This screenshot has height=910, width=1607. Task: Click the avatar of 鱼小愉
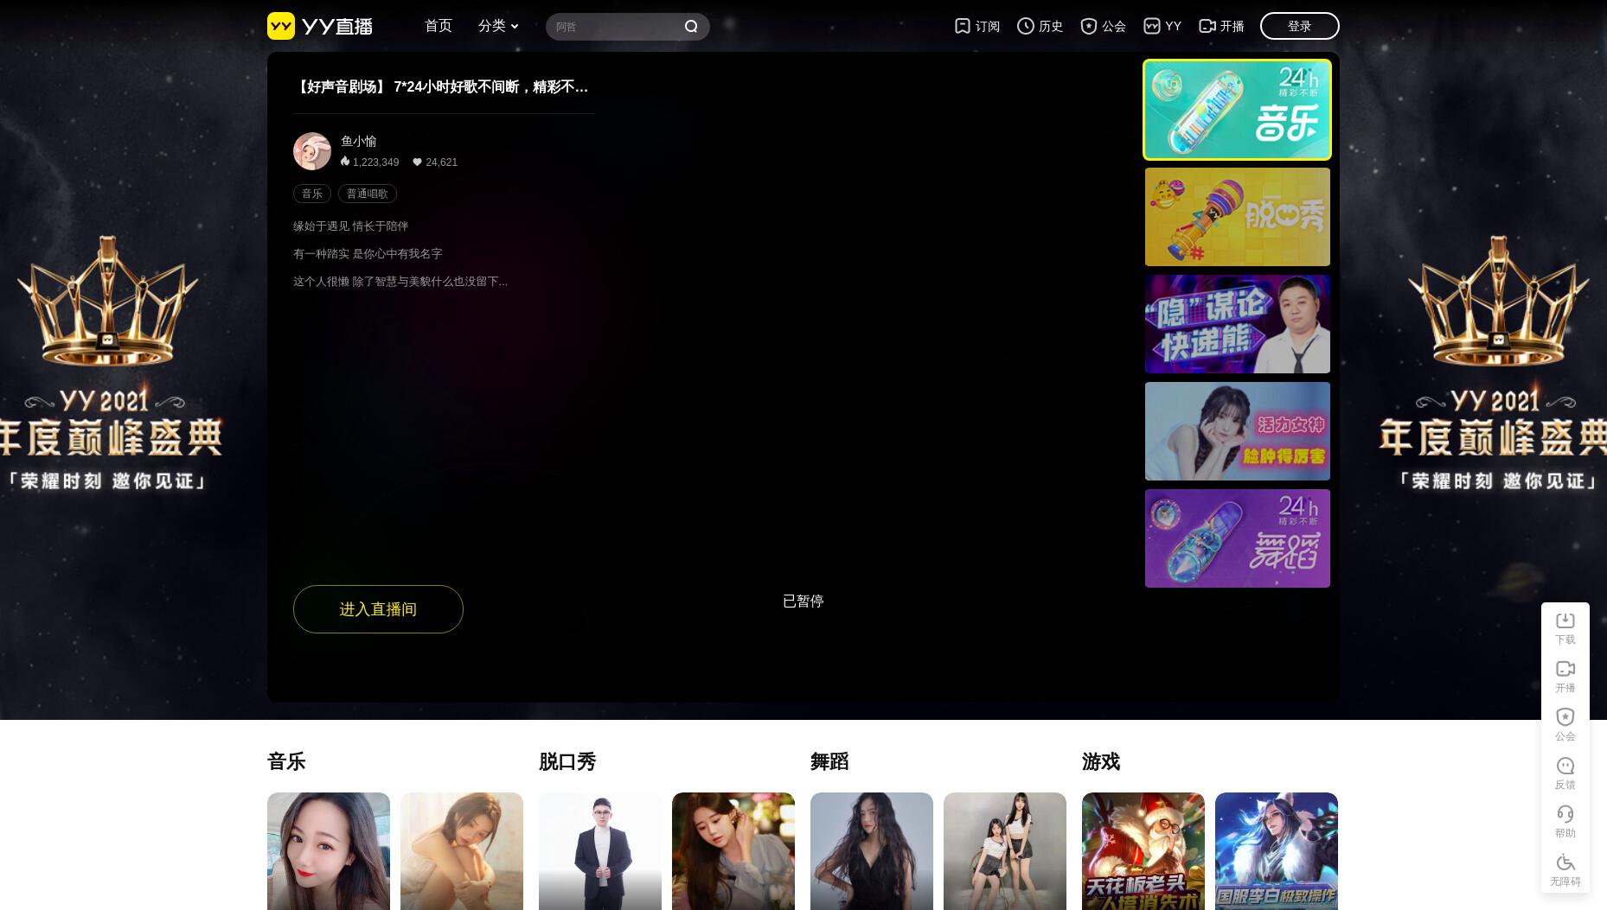coord(312,151)
